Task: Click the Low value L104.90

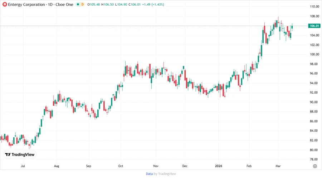Action: 121,4
